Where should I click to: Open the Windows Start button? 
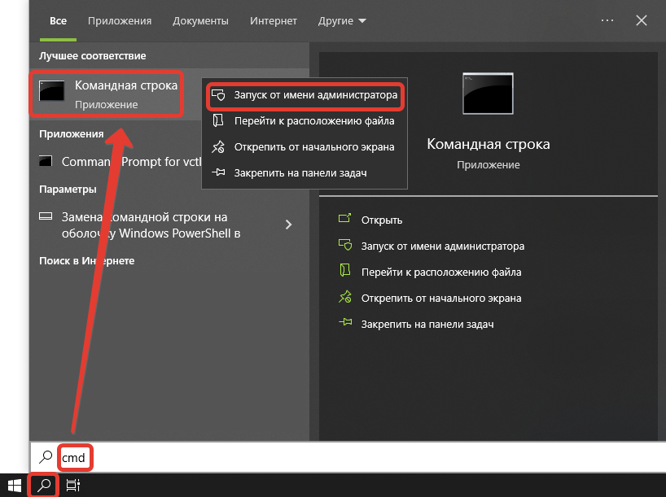click(x=15, y=485)
